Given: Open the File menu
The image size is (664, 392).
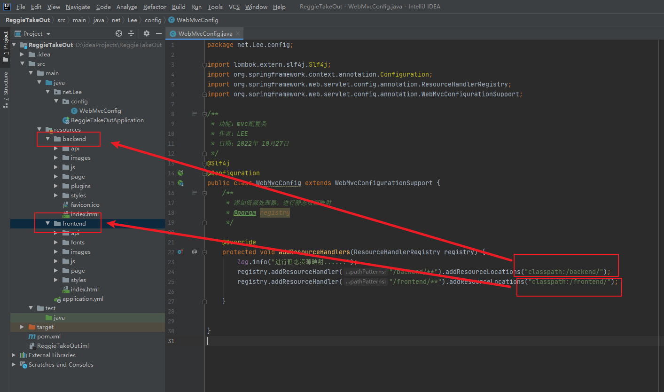Looking at the screenshot, I should coord(21,7).
